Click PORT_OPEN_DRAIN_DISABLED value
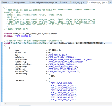This screenshot has height=106, width=112. tap(62, 69)
